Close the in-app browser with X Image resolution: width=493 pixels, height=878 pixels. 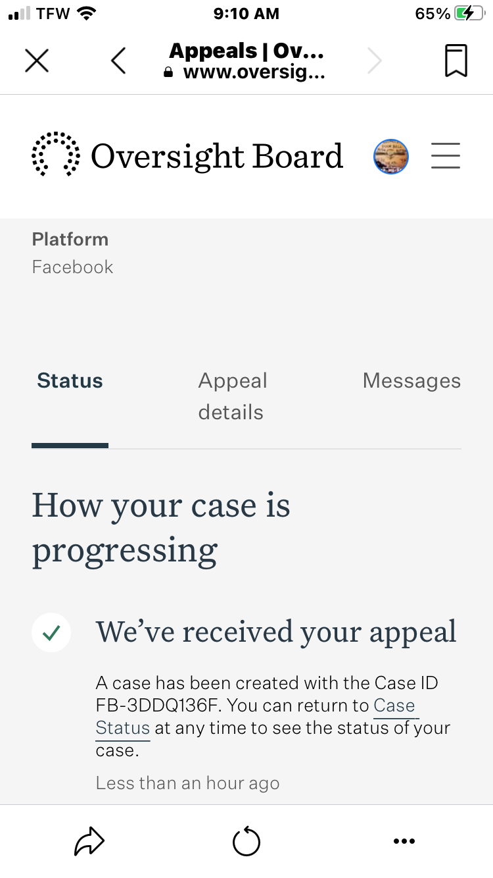[37, 61]
